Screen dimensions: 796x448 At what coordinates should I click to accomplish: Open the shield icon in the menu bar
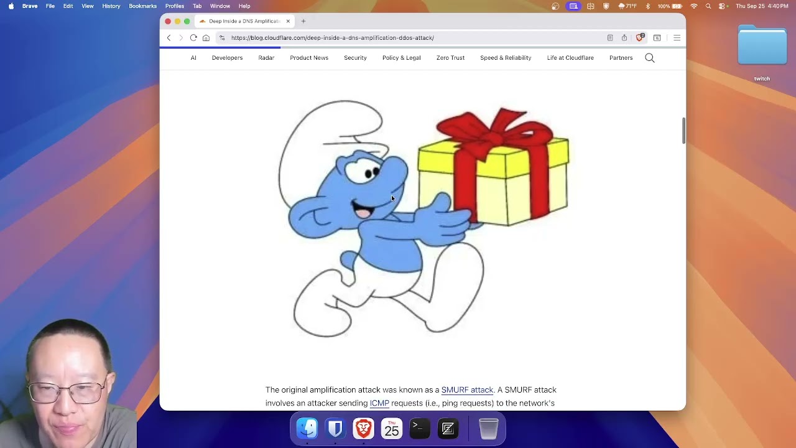pyautogui.click(x=606, y=6)
